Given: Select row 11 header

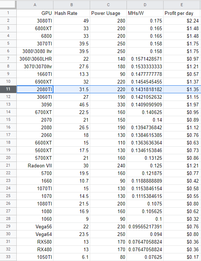Looking at the screenshot, I should (8, 89).
